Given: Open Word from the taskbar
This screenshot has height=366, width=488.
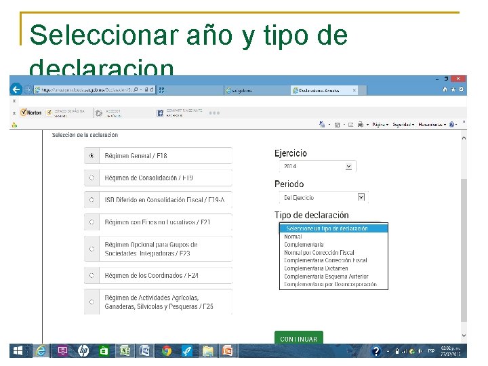Looking at the screenshot, I should (145, 351).
